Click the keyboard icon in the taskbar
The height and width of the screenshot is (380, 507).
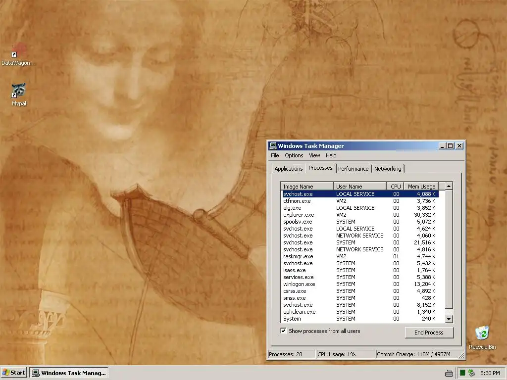449,373
